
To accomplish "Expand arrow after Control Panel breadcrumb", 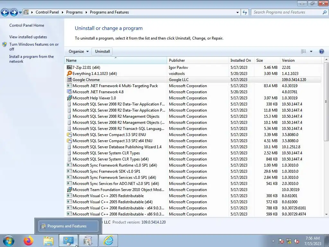I will click(x=63, y=13).
